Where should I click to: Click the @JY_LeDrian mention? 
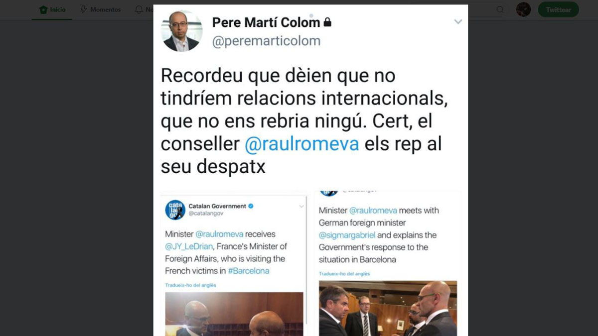[190, 246]
